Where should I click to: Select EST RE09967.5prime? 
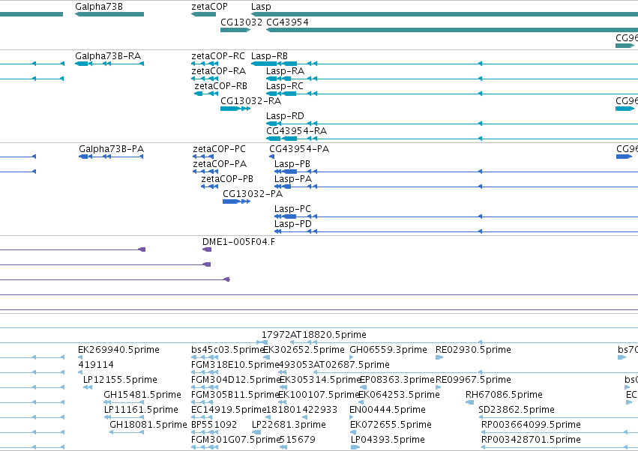point(473,381)
